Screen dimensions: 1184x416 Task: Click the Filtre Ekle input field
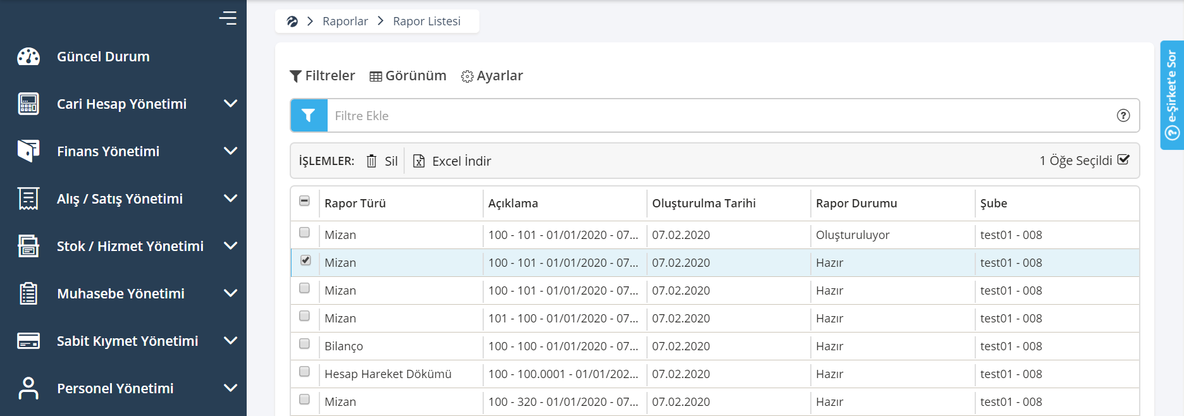point(721,116)
